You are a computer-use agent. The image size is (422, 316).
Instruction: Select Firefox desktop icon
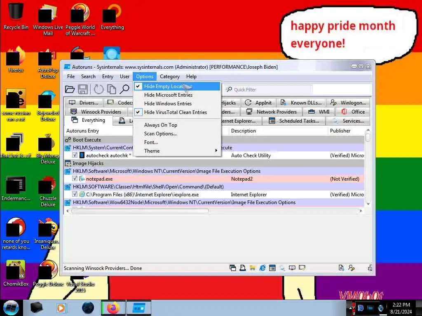(16, 60)
